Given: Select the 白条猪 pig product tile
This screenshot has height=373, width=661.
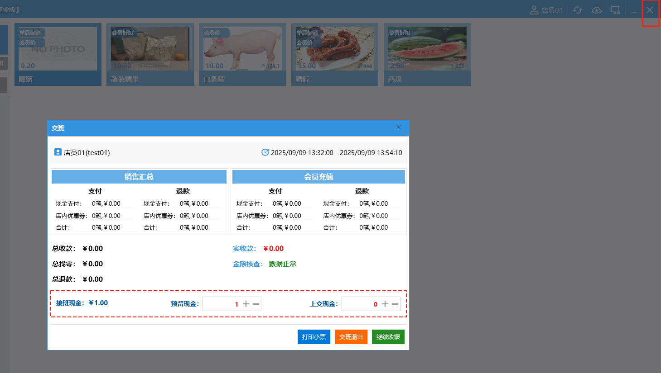Looking at the screenshot, I should coord(242,54).
